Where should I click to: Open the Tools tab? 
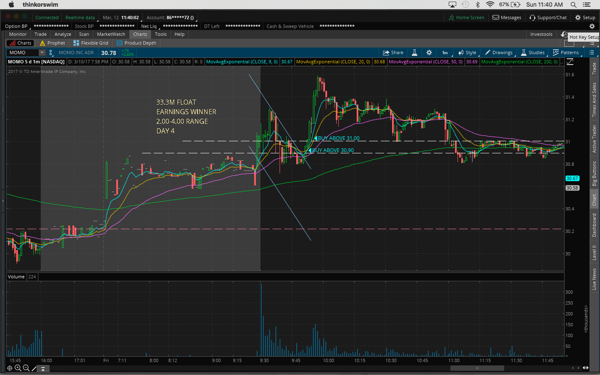(161, 34)
